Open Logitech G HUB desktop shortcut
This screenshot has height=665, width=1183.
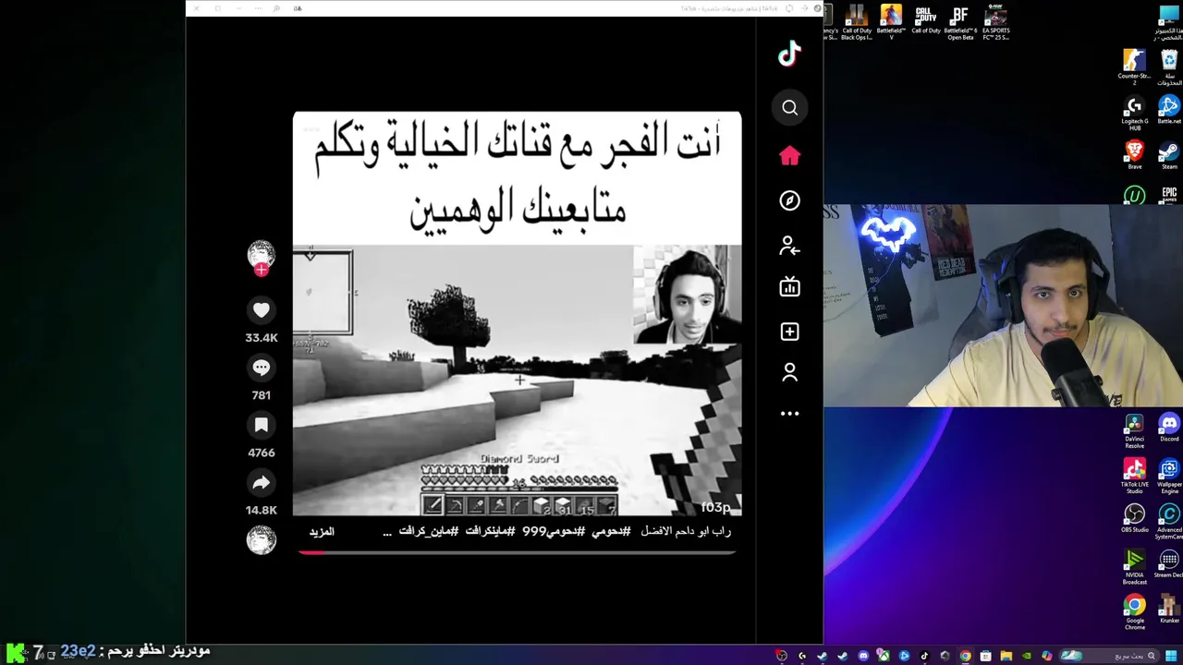point(1134,114)
